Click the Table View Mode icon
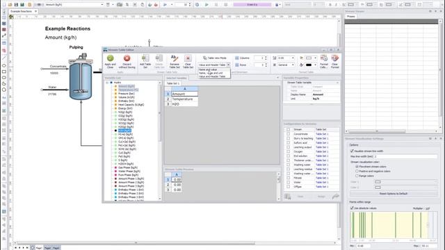445x250 pixels. (204, 58)
